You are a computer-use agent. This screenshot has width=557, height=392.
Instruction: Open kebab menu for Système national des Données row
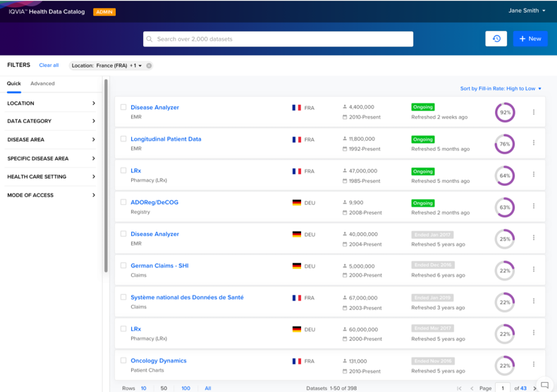(x=534, y=301)
